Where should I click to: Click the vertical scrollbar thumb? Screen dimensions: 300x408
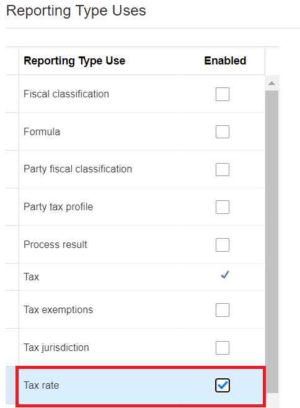coord(272,242)
